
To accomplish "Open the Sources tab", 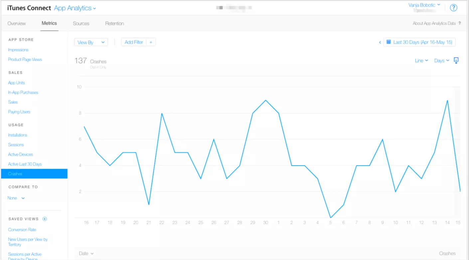I will [x=81, y=23].
